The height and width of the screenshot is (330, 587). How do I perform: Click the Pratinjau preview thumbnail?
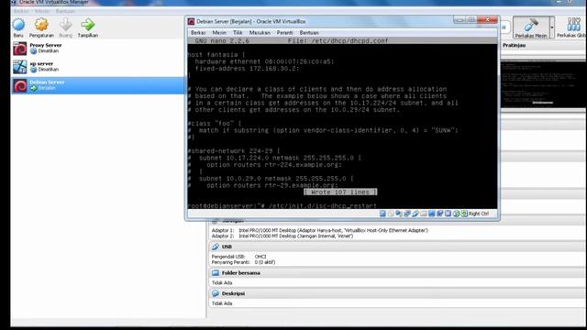click(x=544, y=84)
